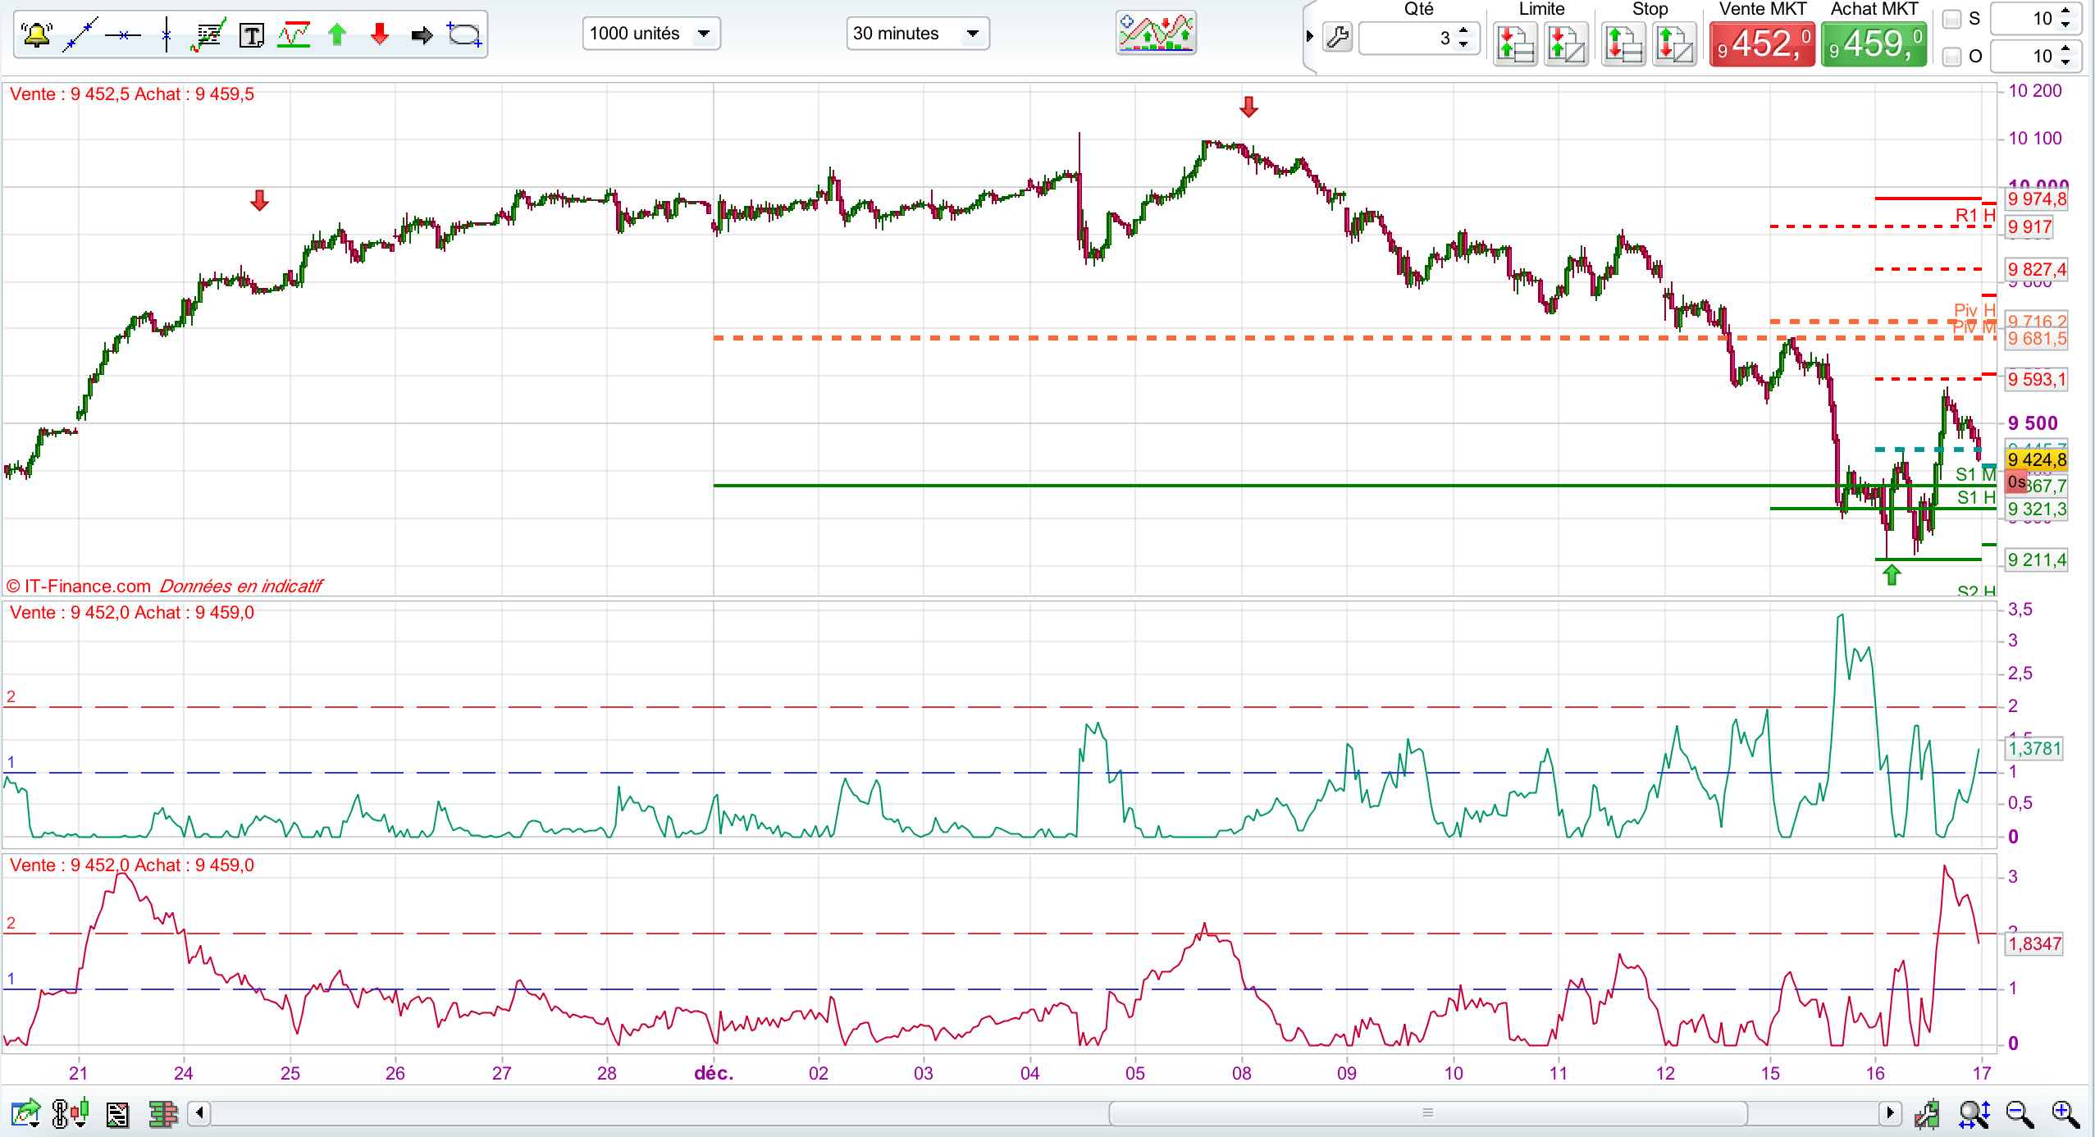Click the scroll right arrow of timeline

(x=1890, y=1113)
